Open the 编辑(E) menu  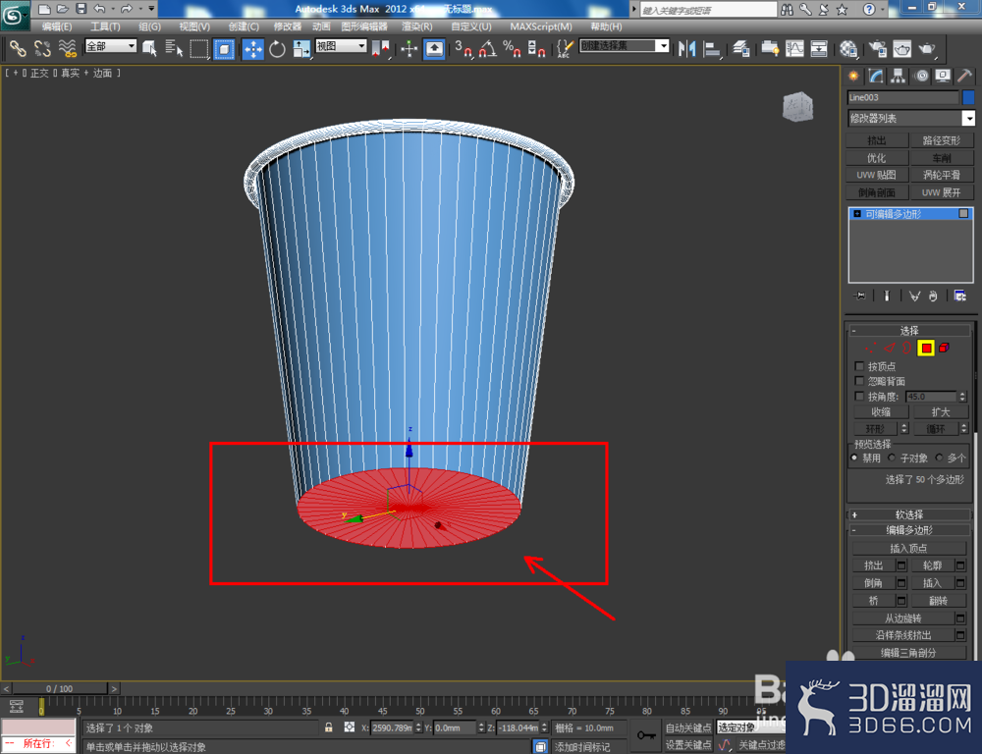coord(56,27)
